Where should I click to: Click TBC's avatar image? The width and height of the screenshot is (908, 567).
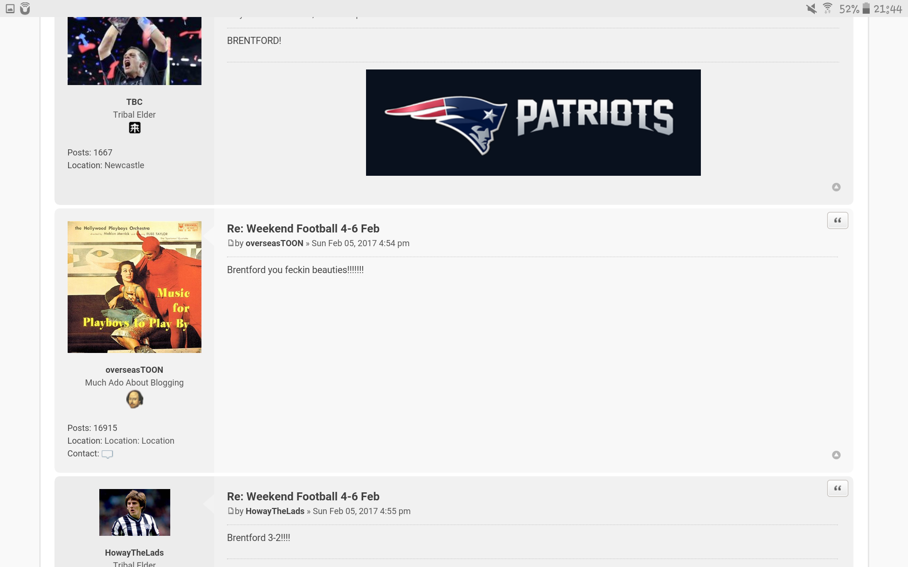(134, 51)
